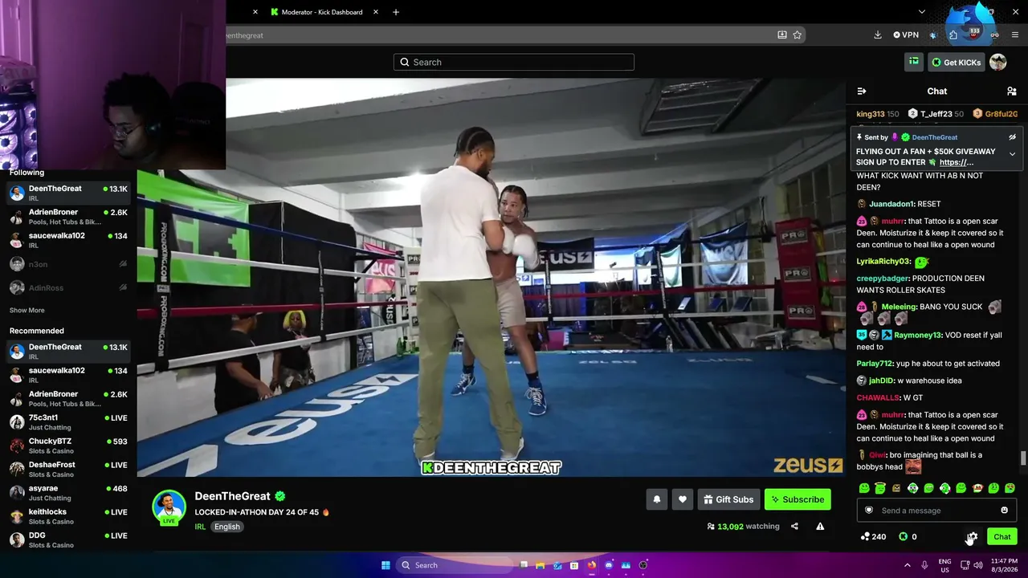
Task: Open the emote picker in the message box
Action: click(1004, 511)
